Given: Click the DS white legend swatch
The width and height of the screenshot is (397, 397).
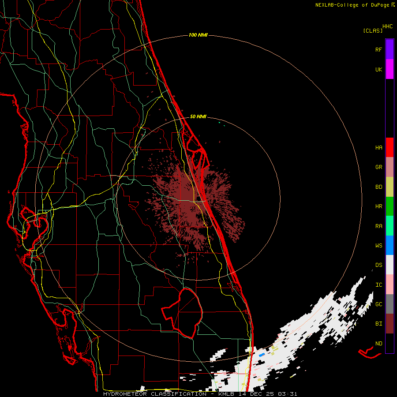Looking at the screenshot, I should click(390, 265).
